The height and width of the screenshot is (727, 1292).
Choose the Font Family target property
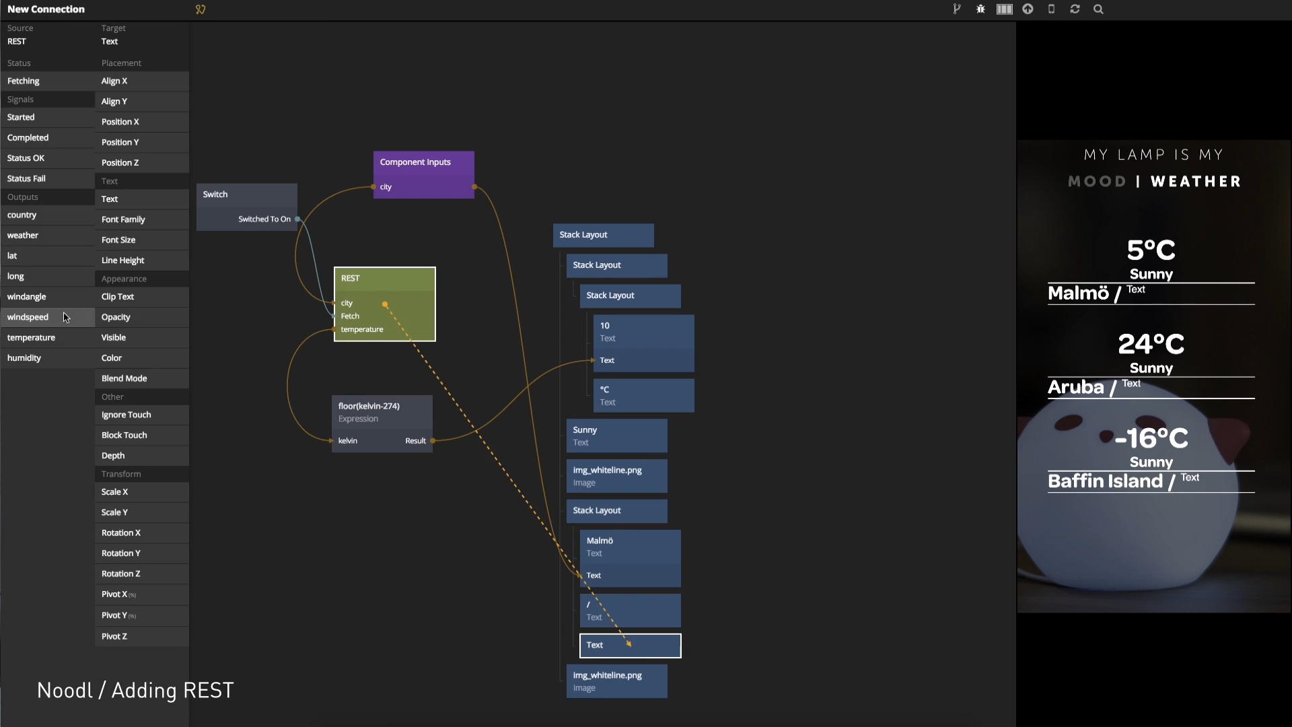(x=123, y=219)
